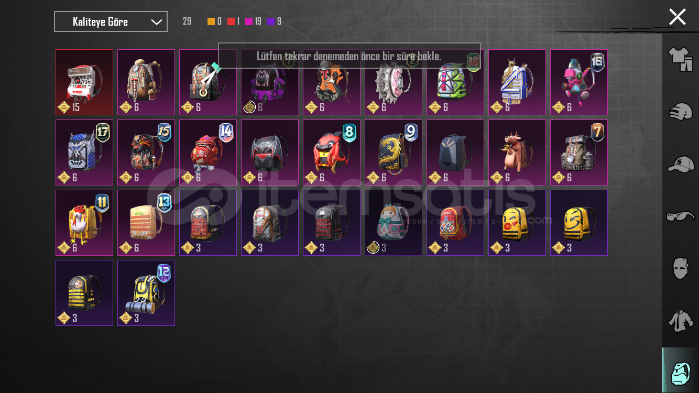Choose the yellow chicken backpack numbered 11
The height and width of the screenshot is (393, 699).
coord(84,223)
